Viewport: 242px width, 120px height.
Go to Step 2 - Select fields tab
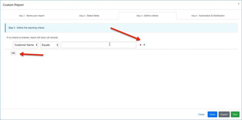pyautogui.click(x=89, y=16)
